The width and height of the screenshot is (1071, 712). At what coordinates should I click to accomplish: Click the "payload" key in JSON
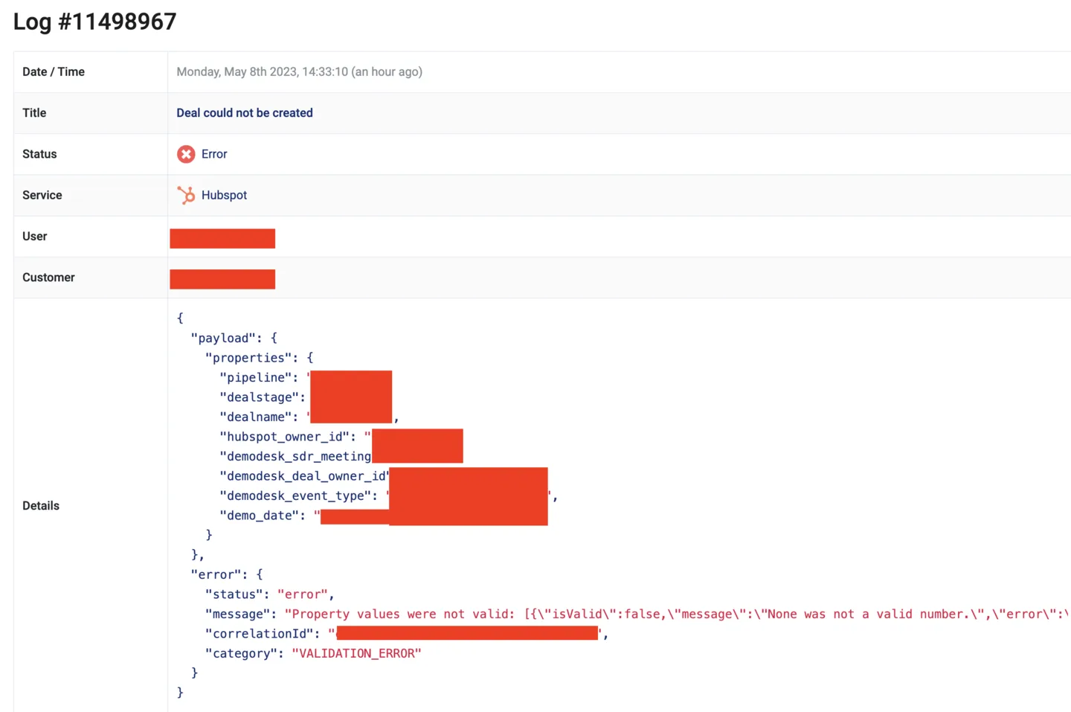pyautogui.click(x=223, y=338)
